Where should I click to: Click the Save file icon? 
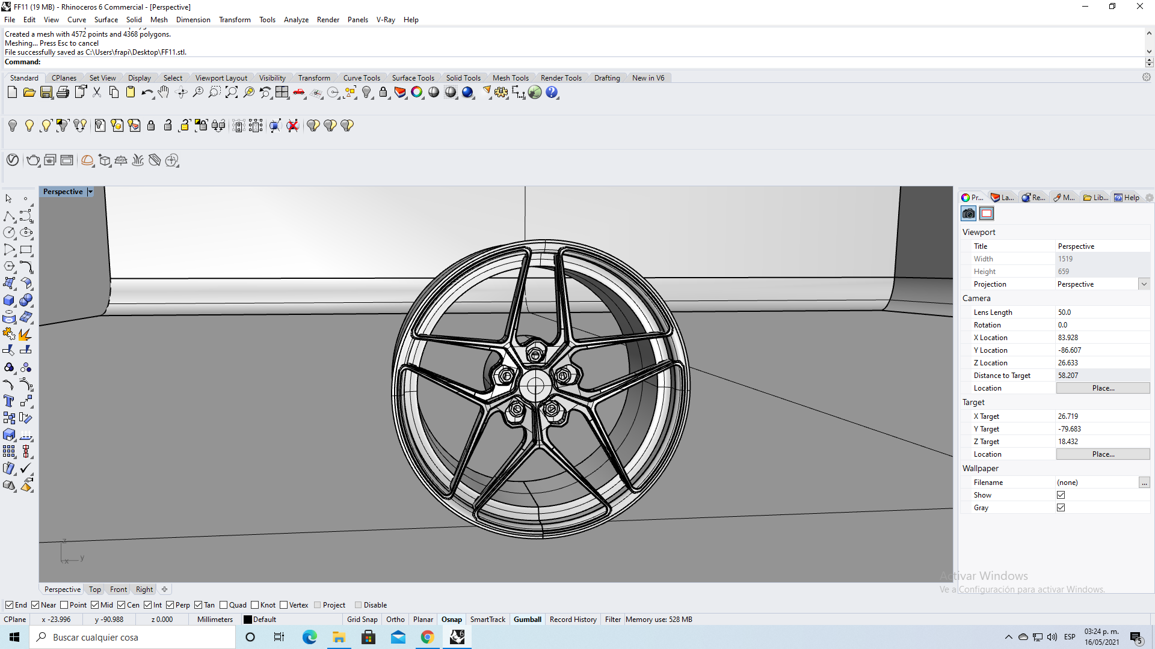tap(46, 93)
